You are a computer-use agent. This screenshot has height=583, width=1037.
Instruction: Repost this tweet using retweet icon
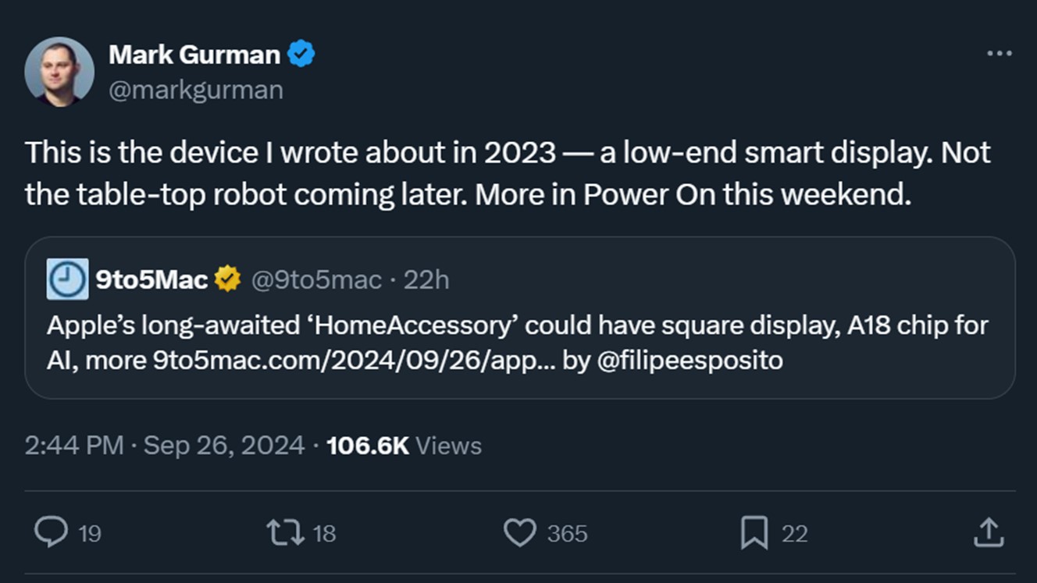pos(285,533)
